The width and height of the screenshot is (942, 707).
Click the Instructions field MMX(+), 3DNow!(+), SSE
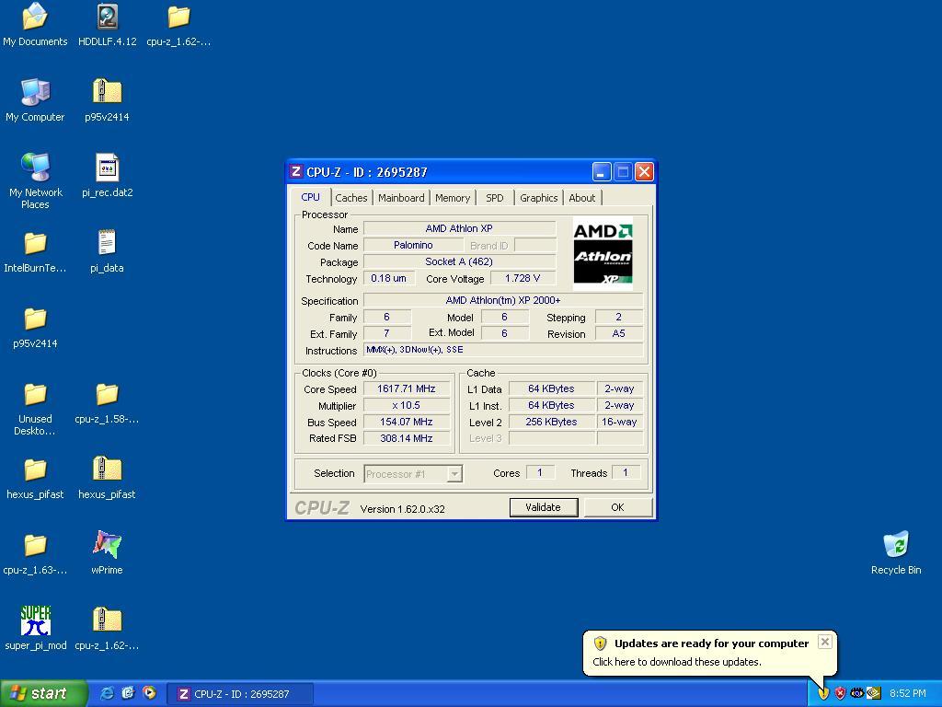[503, 350]
